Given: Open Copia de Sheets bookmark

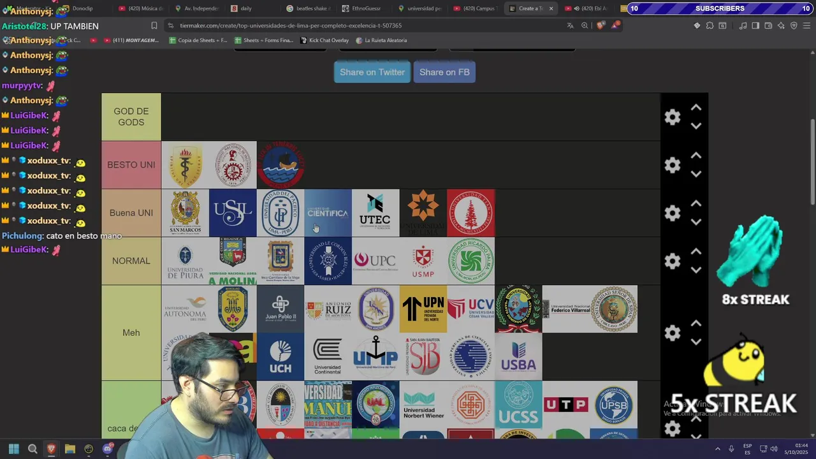Looking at the screenshot, I should point(198,40).
